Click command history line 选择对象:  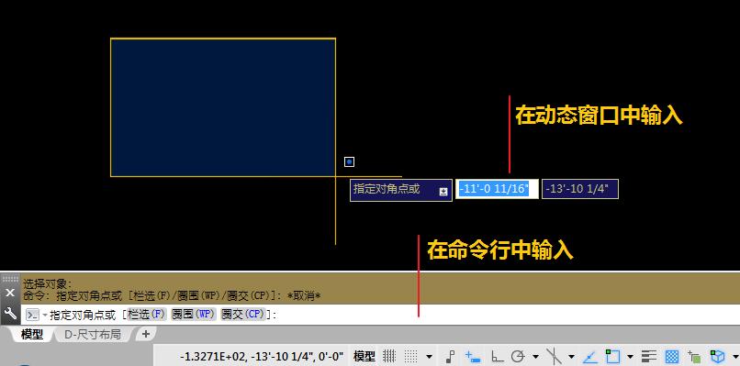click(x=47, y=284)
